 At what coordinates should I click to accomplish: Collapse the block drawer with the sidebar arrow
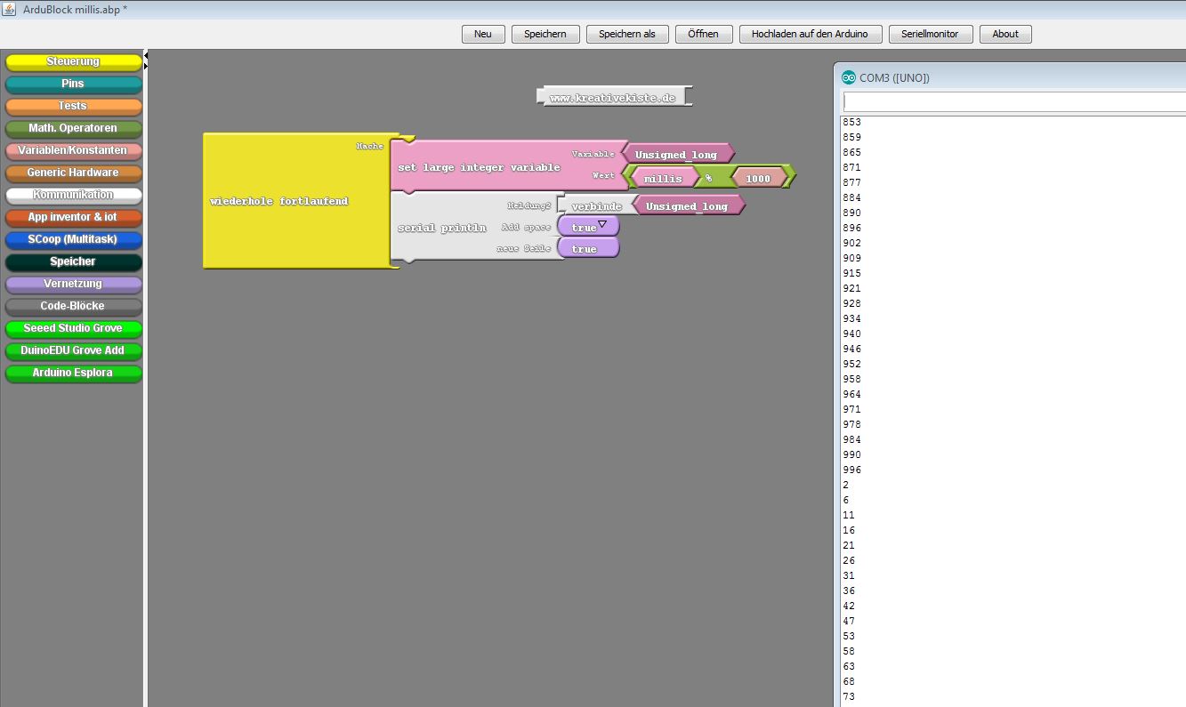146,56
